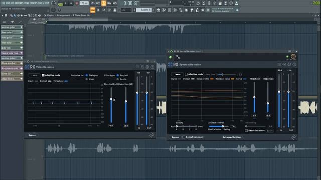Click Spectral De-noise Threshold slider handle
321x180 pixels.
pyautogui.click(x=254, y=97)
